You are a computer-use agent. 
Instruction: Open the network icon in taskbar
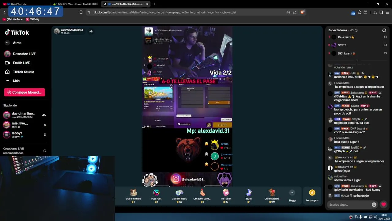click(x=371, y=217)
